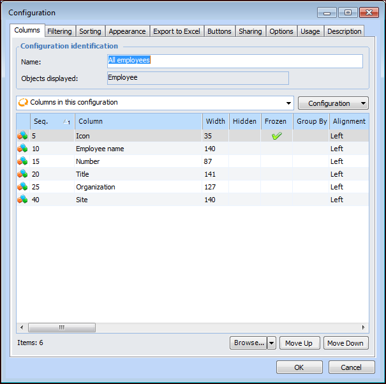Toggle Group By cell for Organization row
386x384 pixels.
311,187
